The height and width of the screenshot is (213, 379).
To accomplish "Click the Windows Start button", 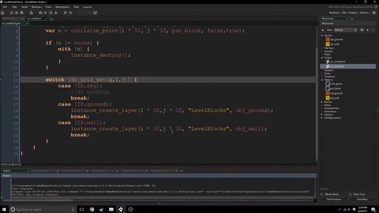I will pos(4,209).
